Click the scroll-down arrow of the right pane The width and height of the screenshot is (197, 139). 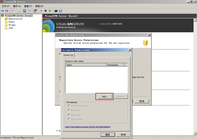click(195, 133)
